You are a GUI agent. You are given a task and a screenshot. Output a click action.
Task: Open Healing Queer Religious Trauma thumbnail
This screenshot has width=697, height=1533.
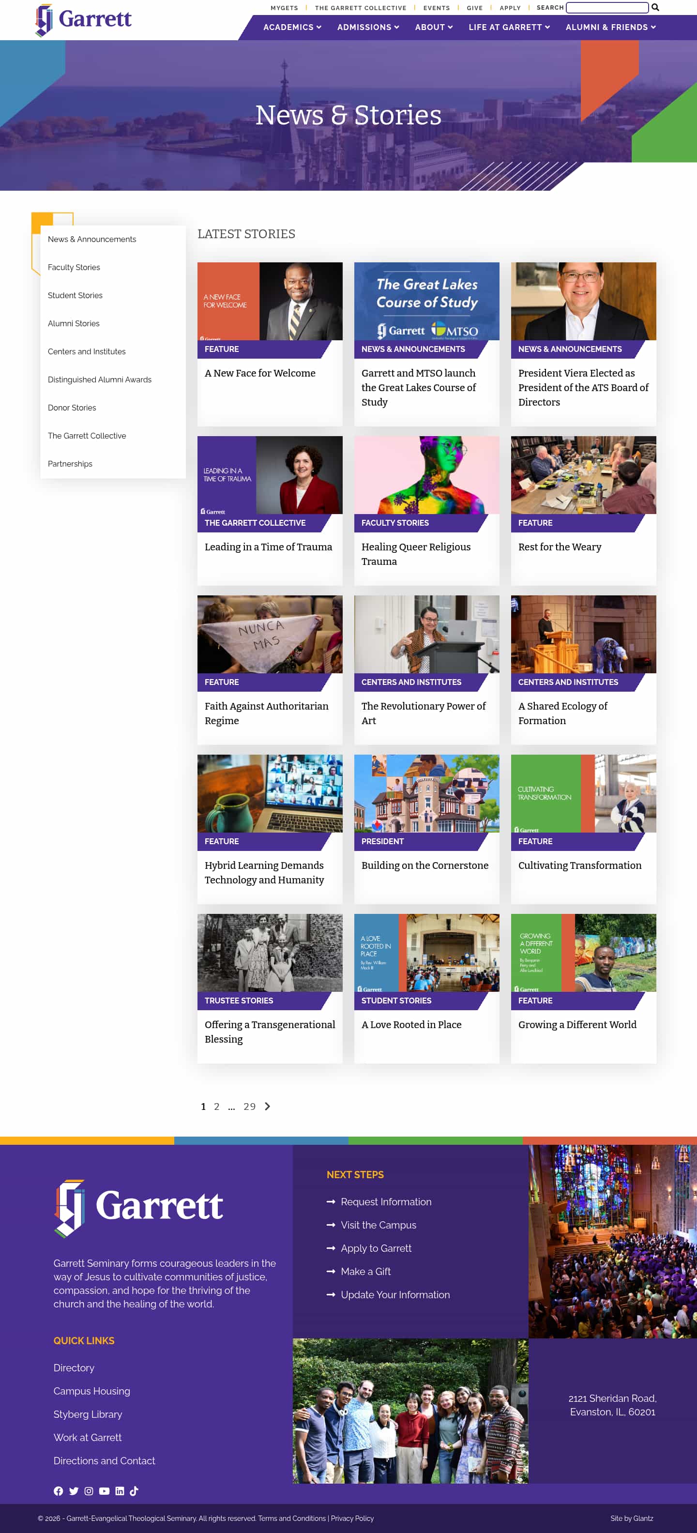click(x=427, y=475)
